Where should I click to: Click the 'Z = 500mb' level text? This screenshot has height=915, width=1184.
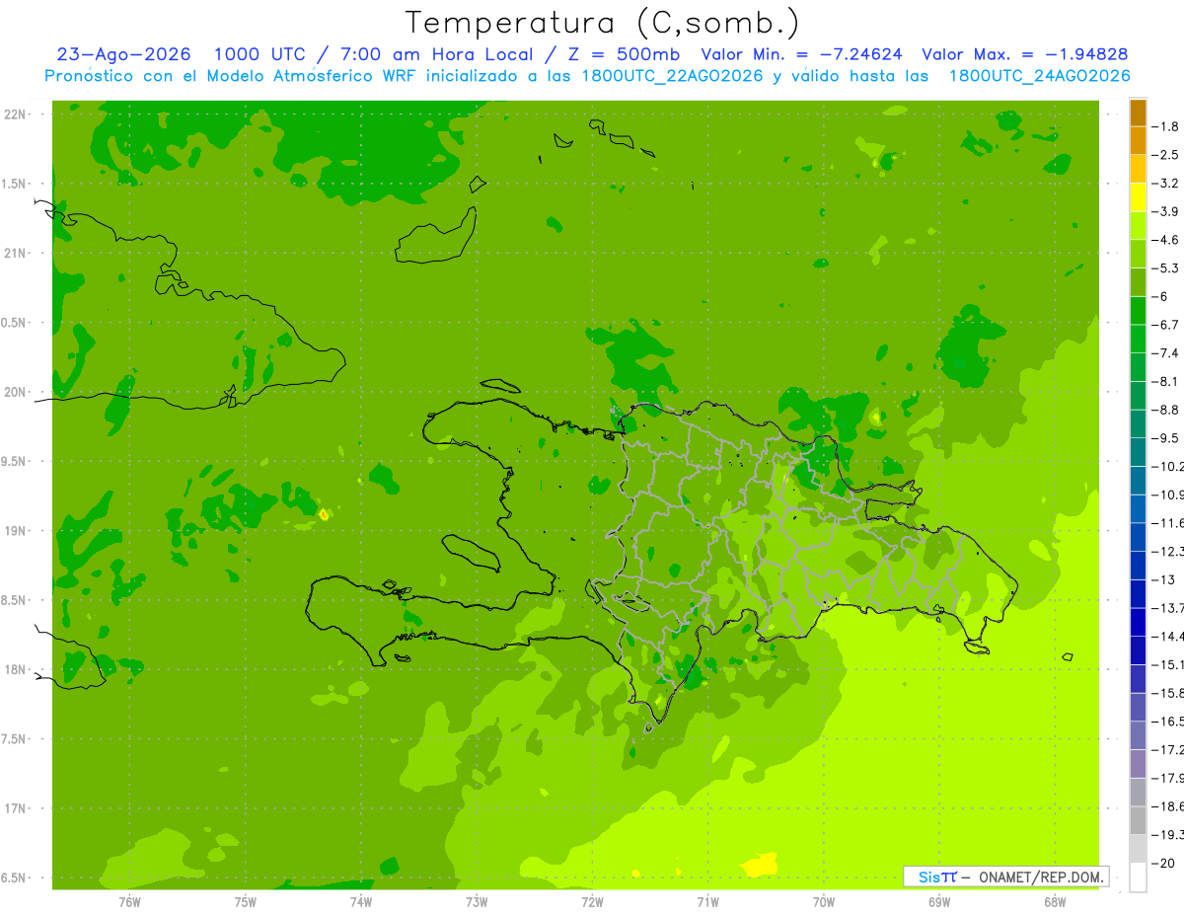(619, 55)
